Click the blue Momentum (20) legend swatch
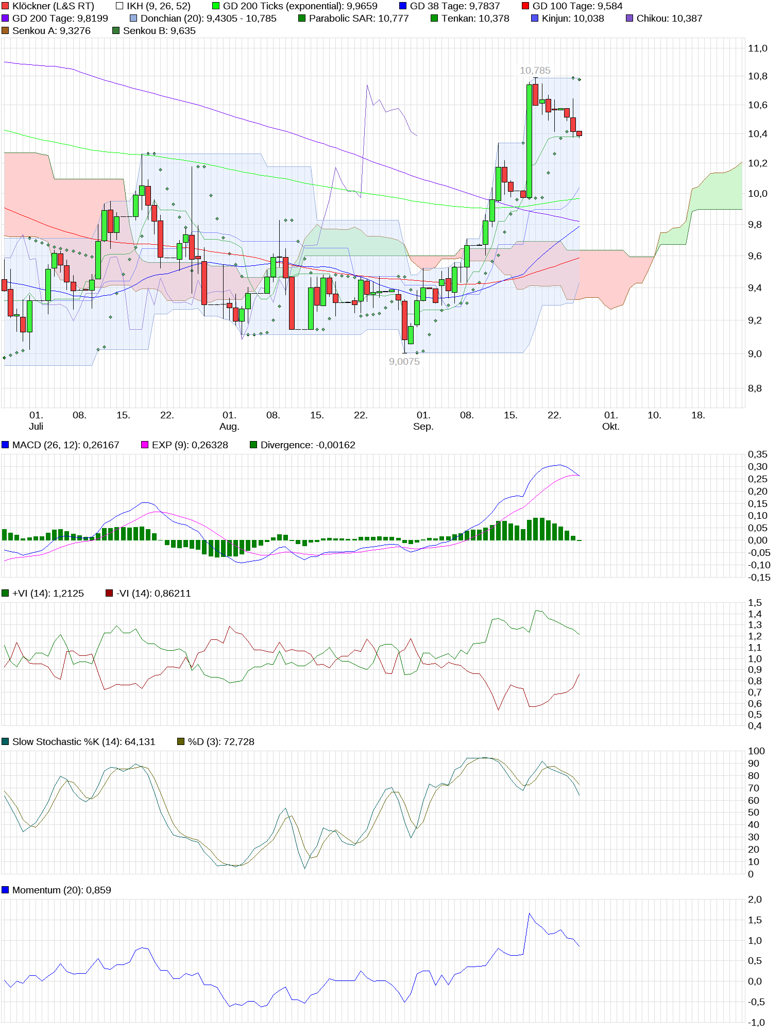The width and height of the screenshot is (783, 1033). (5, 890)
